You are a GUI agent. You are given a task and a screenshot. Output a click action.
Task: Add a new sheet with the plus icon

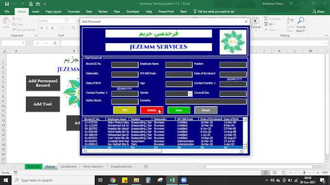coord(146,167)
